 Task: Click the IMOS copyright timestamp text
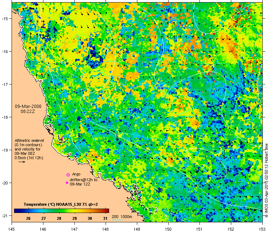click(267, 180)
